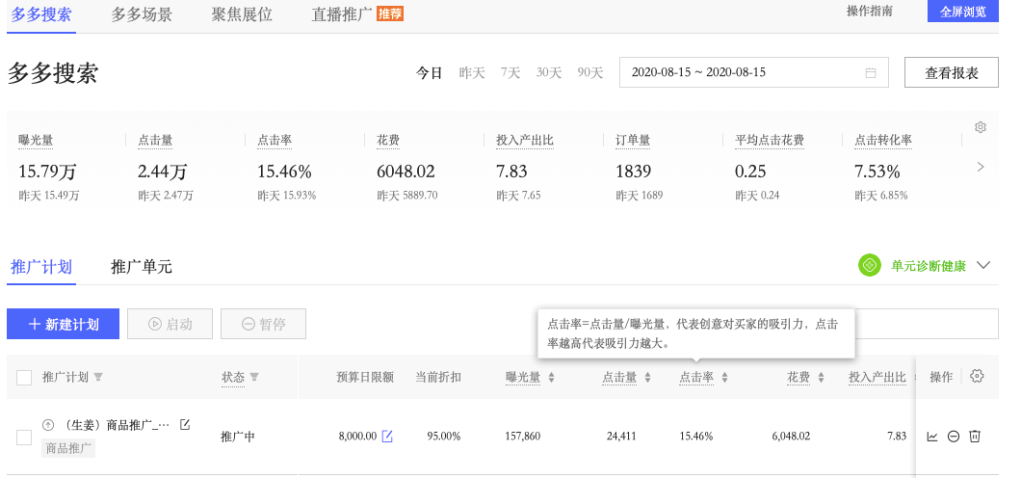Image resolution: width=1021 pixels, height=478 pixels.
Task: Filter the 状态 column with funnel icon
Action: tap(254, 377)
